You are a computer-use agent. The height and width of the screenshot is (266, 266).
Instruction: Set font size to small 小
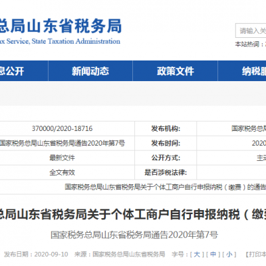229,254
